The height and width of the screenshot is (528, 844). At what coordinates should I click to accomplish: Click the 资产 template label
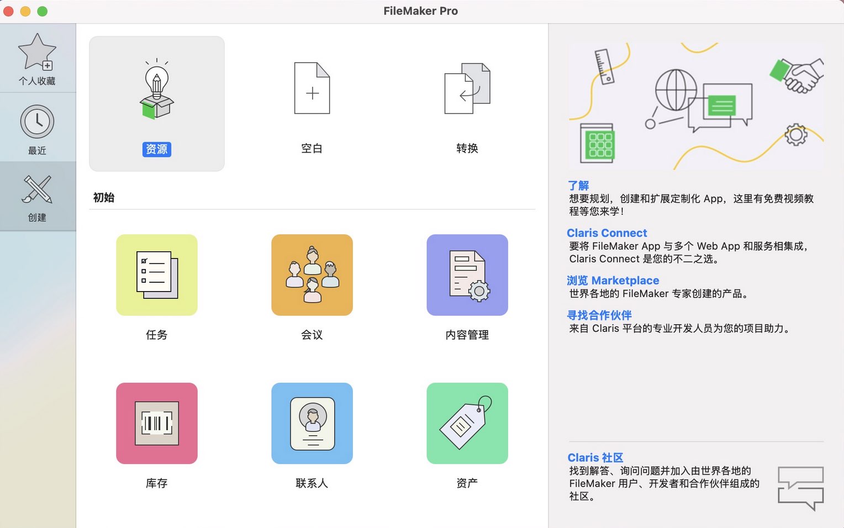pyautogui.click(x=467, y=483)
